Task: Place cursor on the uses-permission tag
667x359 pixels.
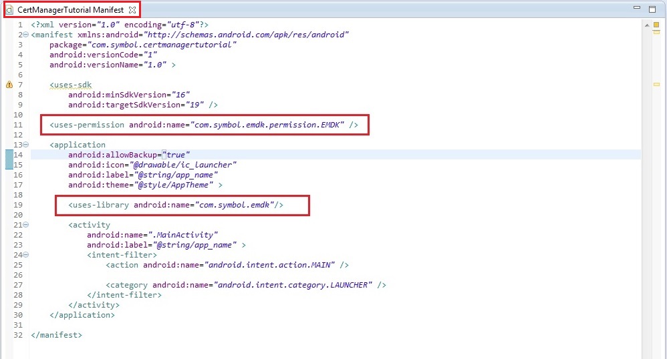Action: [87, 125]
